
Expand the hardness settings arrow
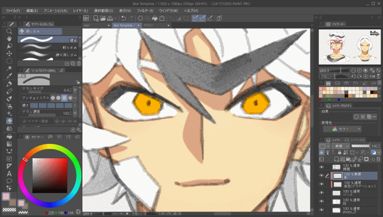click(x=75, y=106)
